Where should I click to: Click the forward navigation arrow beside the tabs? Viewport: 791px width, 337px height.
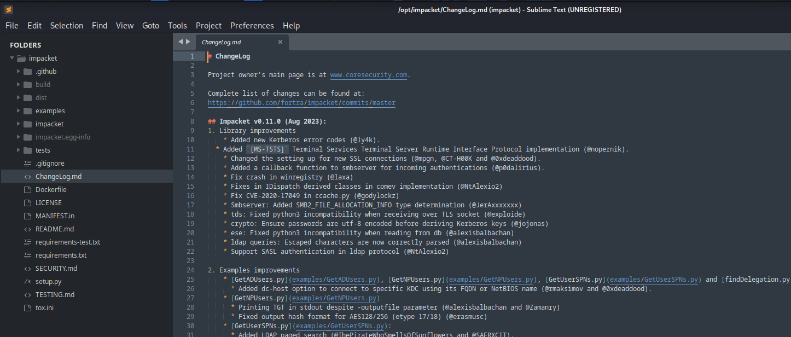(x=188, y=41)
